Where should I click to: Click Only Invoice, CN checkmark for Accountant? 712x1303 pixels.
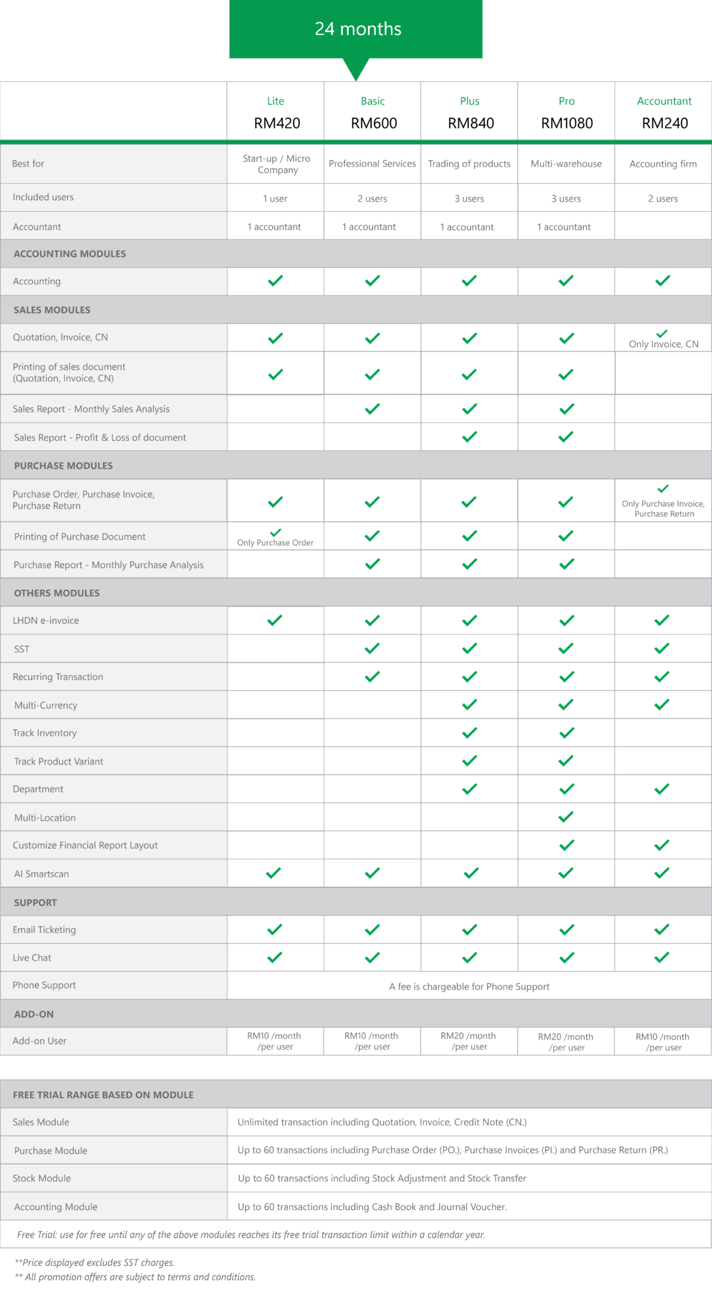tap(662, 333)
